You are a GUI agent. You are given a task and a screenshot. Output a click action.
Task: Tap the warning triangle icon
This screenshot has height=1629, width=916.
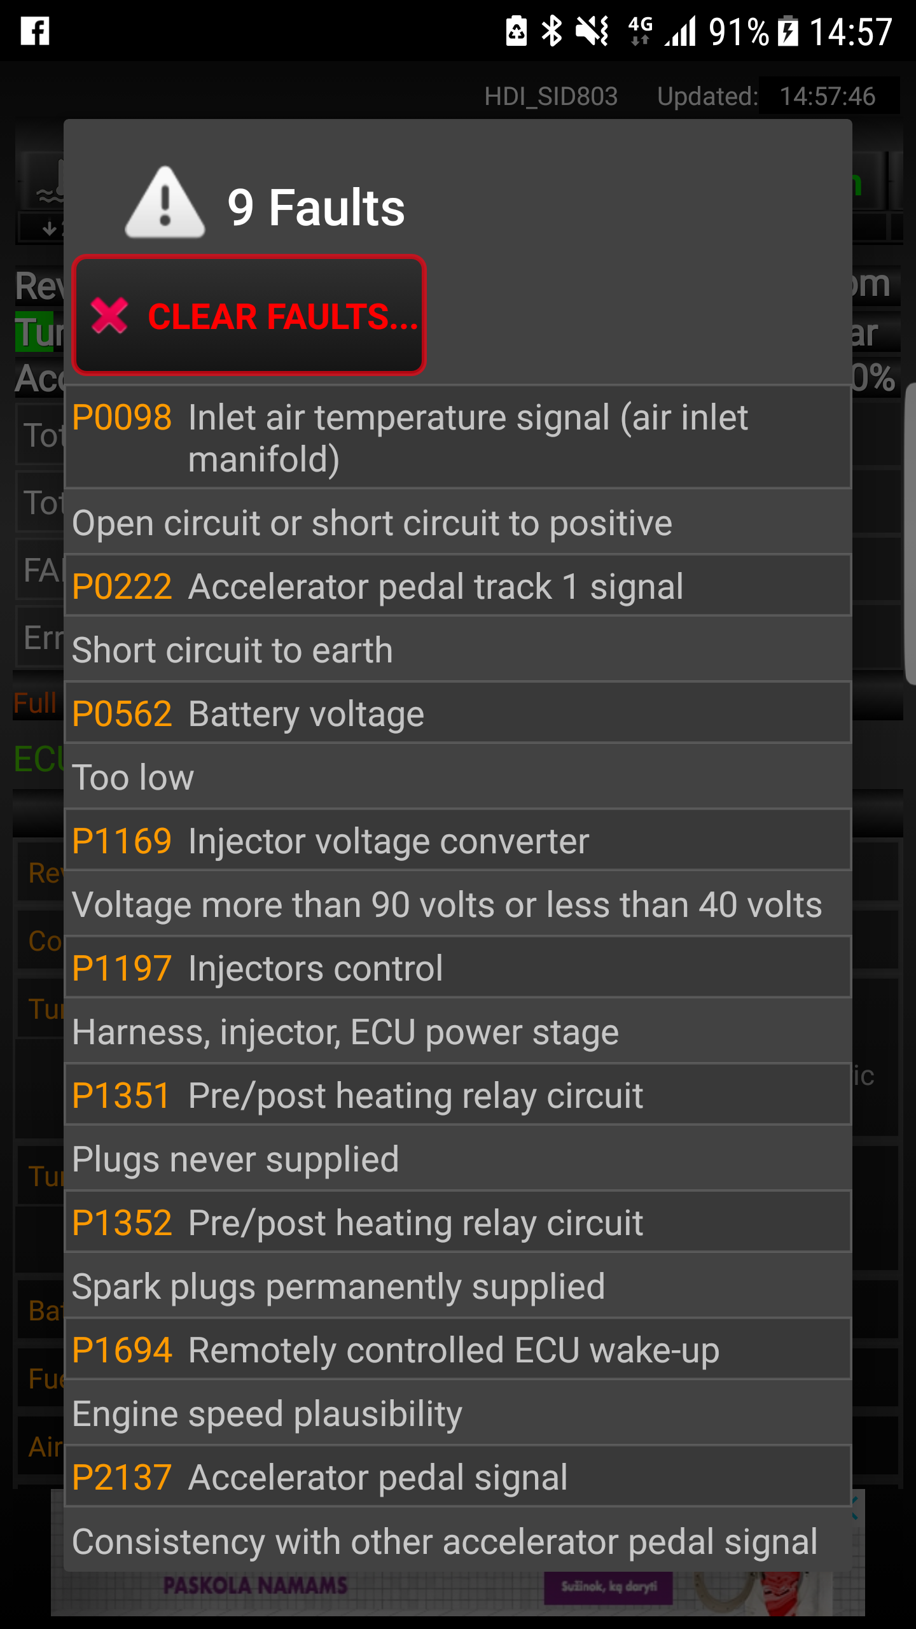[165, 204]
